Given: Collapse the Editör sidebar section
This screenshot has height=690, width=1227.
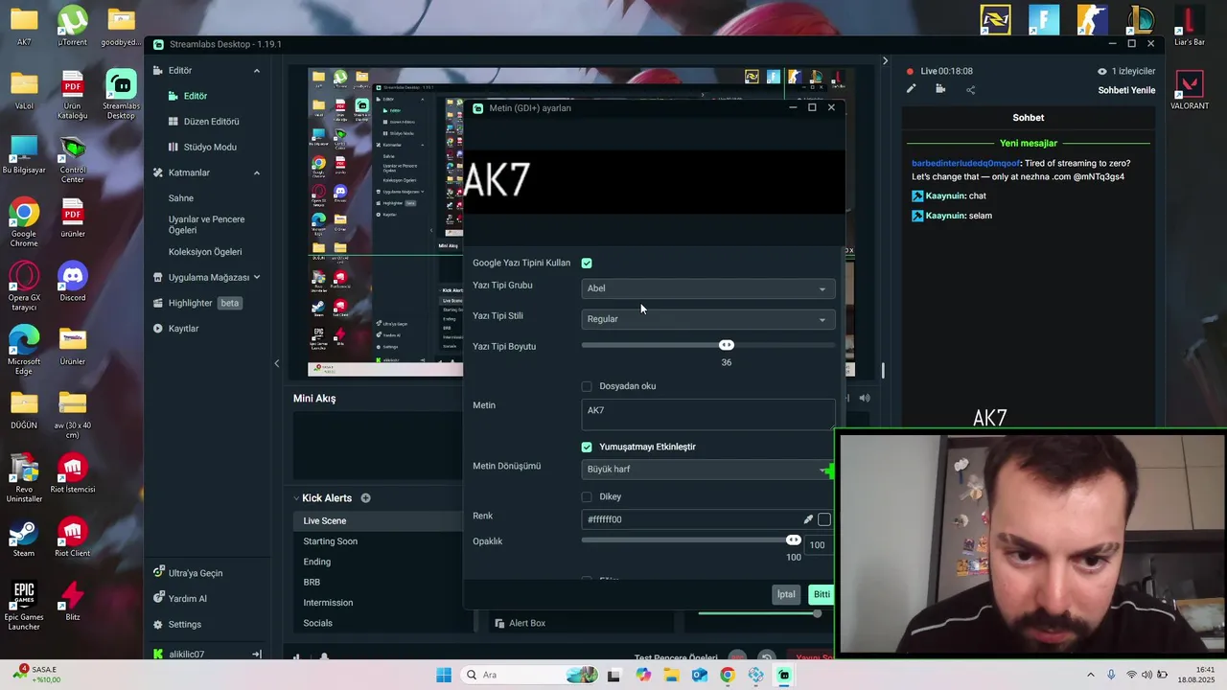Looking at the screenshot, I should tap(256, 71).
